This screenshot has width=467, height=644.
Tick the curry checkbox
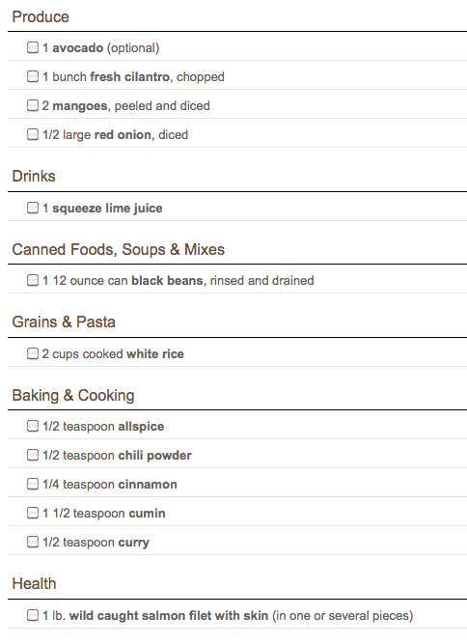pos(33,542)
